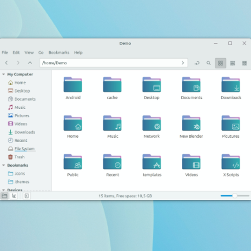The image size is (251, 251).
Task: Open Desktop in the sidebar
Action: [19, 91]
